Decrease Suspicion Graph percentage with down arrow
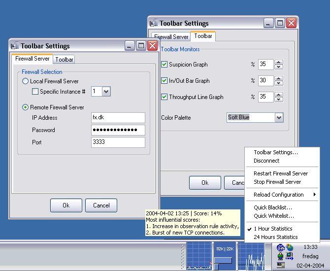Image resolution: width=330 pixels, height=271 pixels. coord(278,67)
